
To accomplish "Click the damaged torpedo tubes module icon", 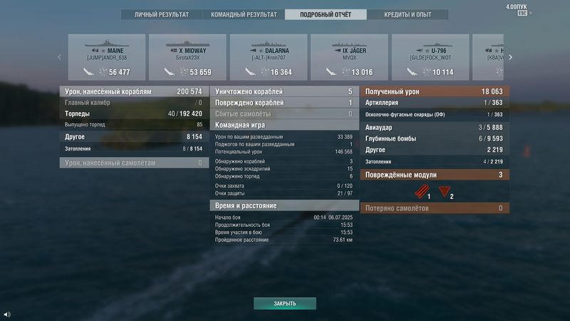I will (x=422, y=191).
